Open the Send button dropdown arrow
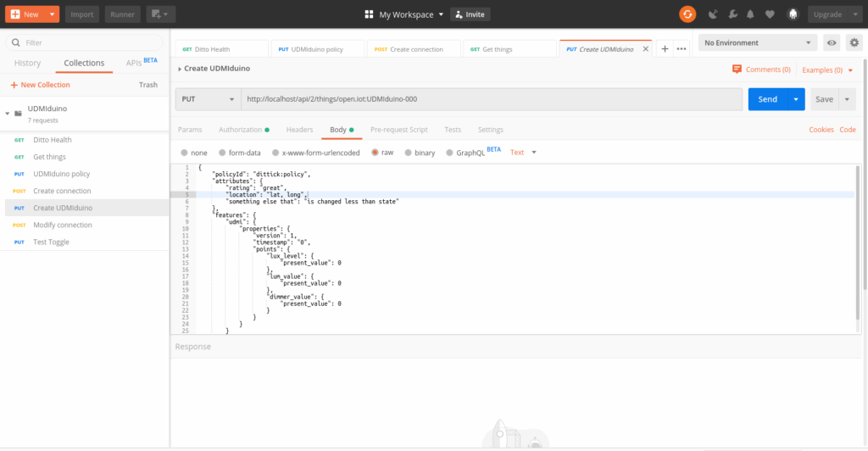 tap(796, 99)
